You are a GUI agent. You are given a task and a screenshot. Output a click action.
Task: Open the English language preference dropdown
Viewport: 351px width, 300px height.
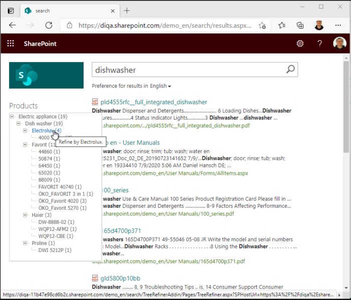[x=161, y=86]
